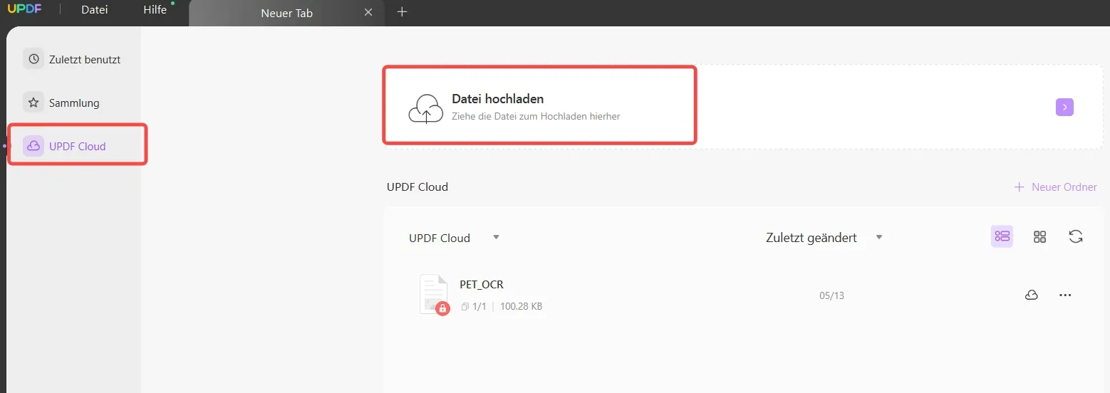Viewport: 1110px width, 393px height.
Task: Open the more options menu for PET_OCR
Action: tap(1065, 295)
